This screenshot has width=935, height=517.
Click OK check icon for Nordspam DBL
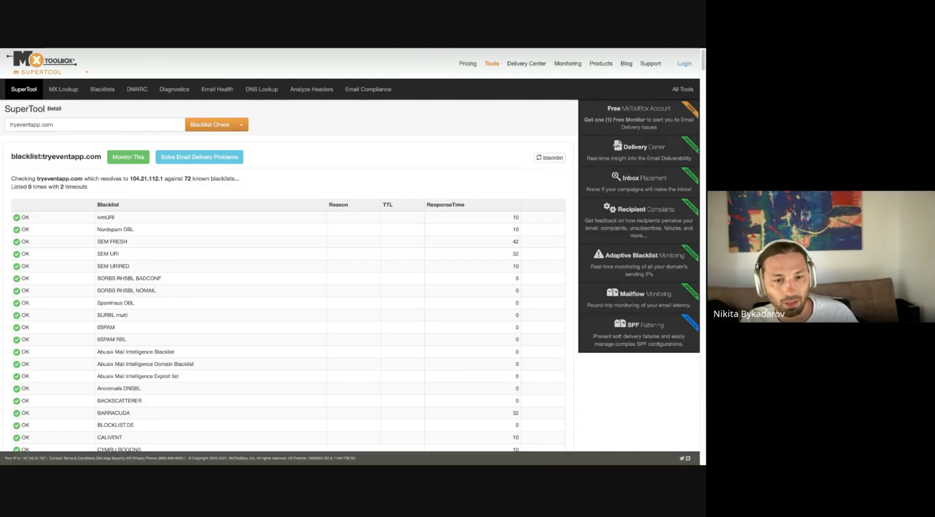pyautogui.click(x=17, y=230)
